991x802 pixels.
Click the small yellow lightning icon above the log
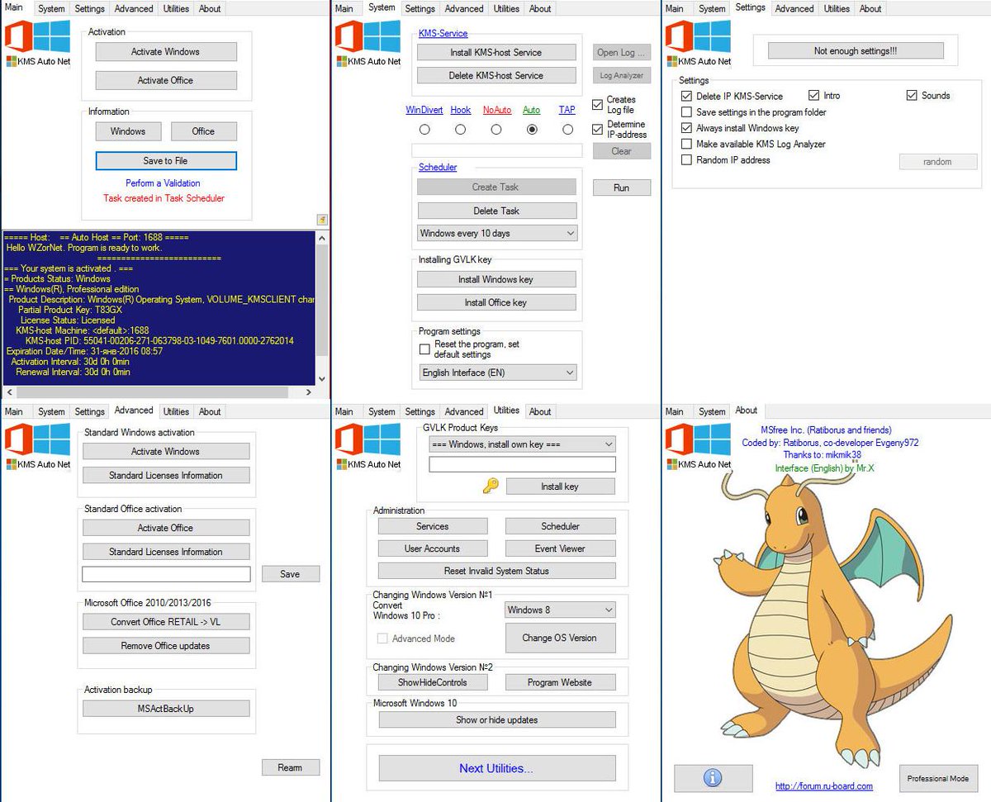pos(322,220)
